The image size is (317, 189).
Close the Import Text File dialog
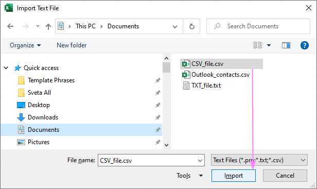pos(309,8)
